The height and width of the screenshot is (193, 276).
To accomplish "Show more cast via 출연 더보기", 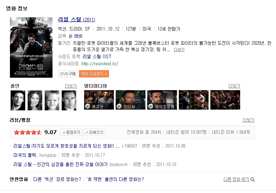I will (71, 86).
